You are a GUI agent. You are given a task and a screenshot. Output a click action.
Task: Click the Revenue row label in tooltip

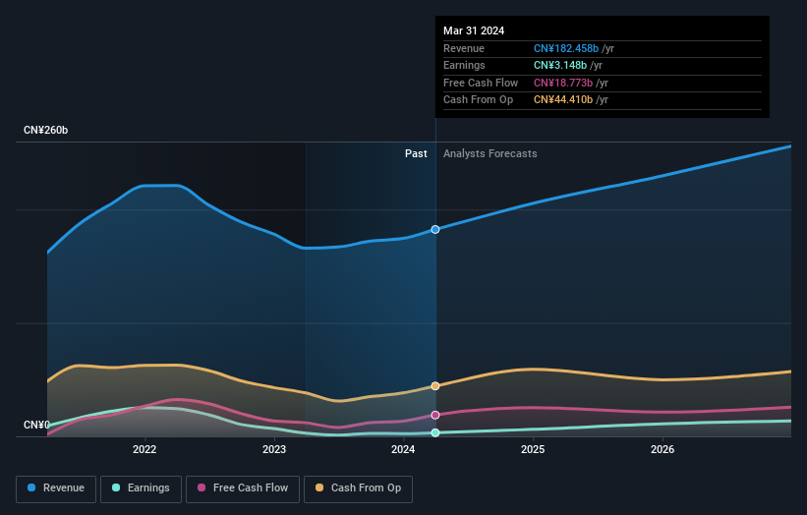click(464, 48)
